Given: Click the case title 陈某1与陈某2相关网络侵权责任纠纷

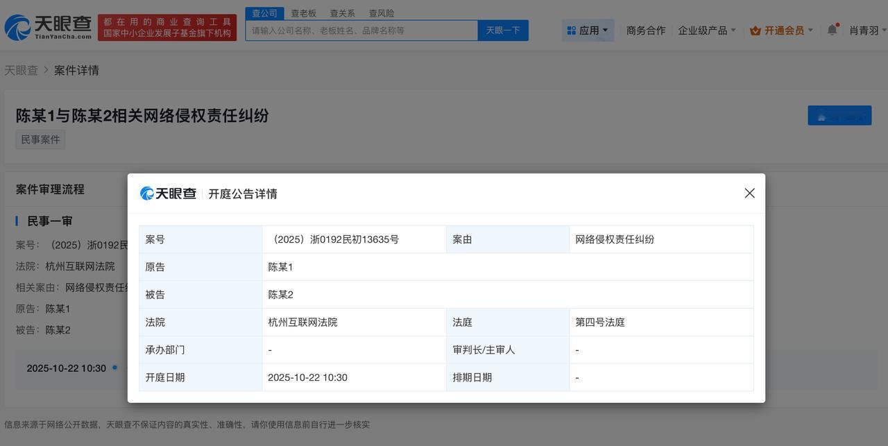Looking at the screenshot, I should 142,116.
